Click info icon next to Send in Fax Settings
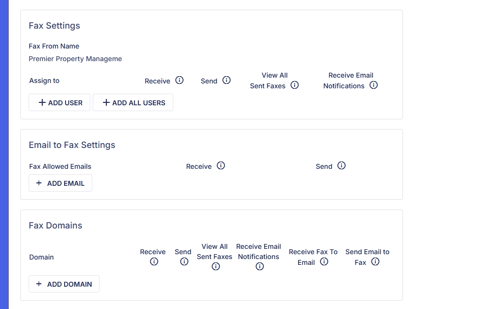The height and width of the screenshot is (309, 485). [226, 80]
